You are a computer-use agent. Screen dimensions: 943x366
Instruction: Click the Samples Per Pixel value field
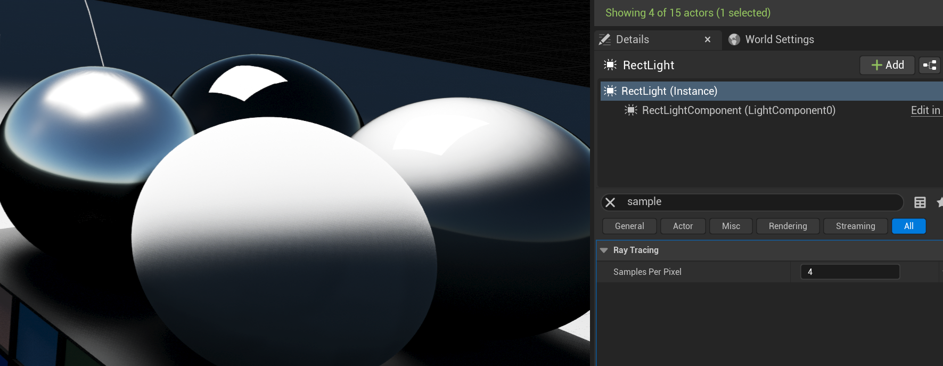click(850, 272)
